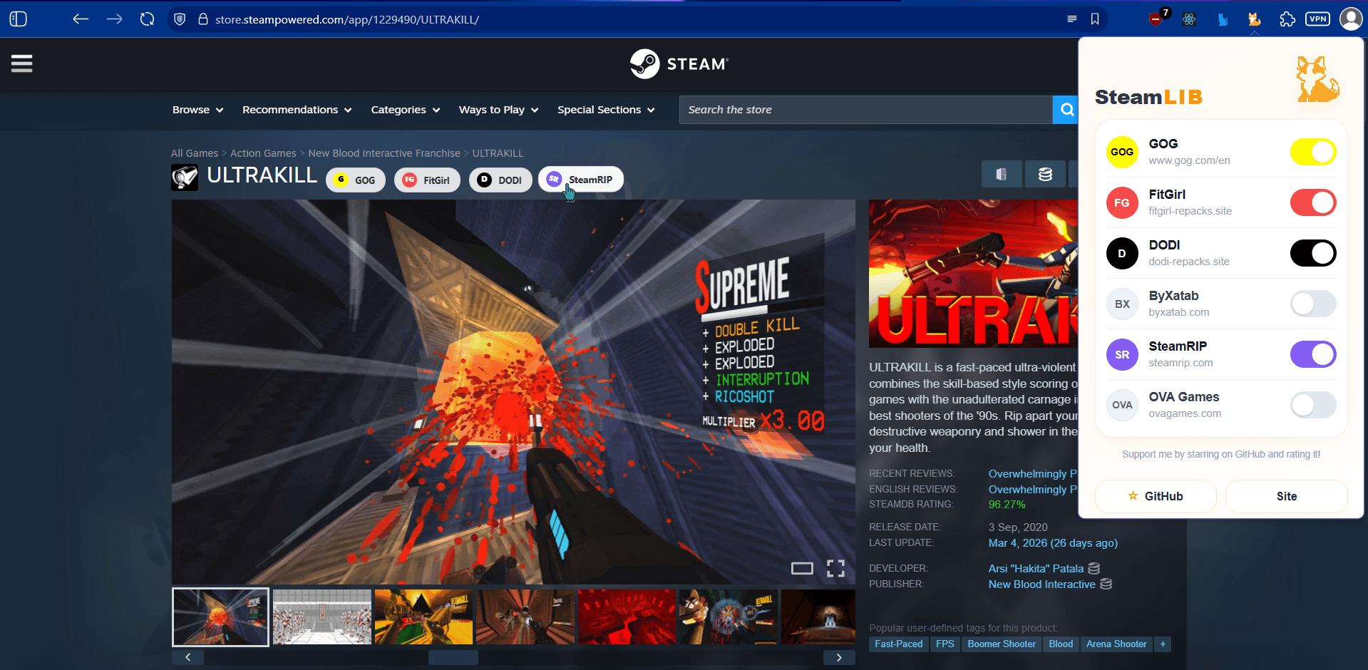Enter fullscreen on the media viewer
Image resolution: width=1368 pixels, height=670 pixels.
(835, 568)
